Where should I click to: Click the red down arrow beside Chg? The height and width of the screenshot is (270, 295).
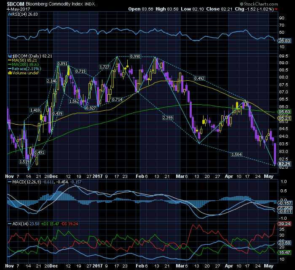click(276, 9)
